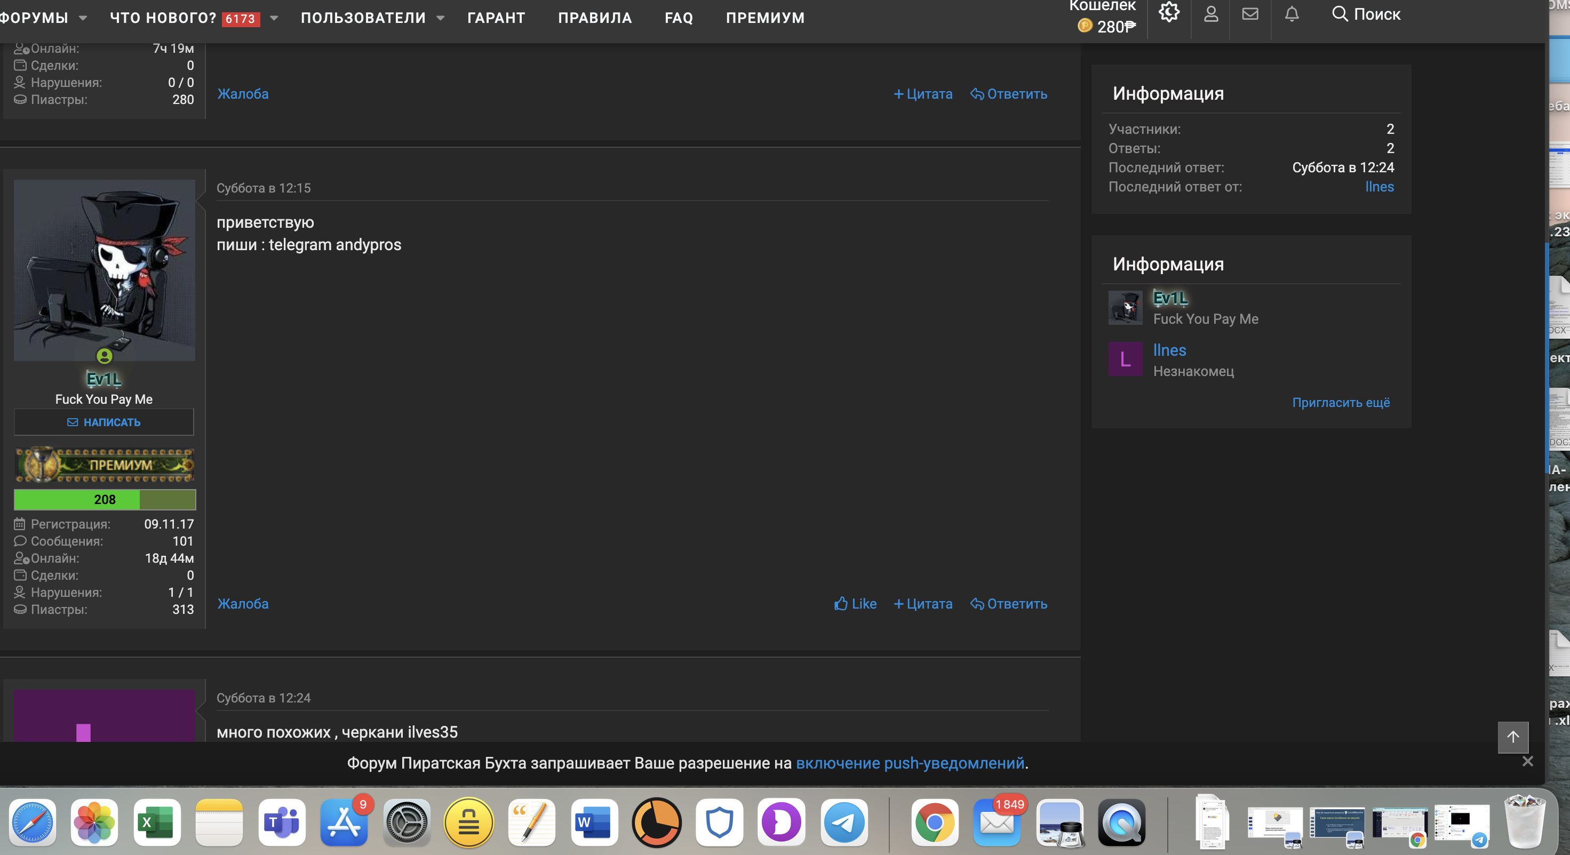
Task: Open the App Store from the dock
Action: coord(344,822)
